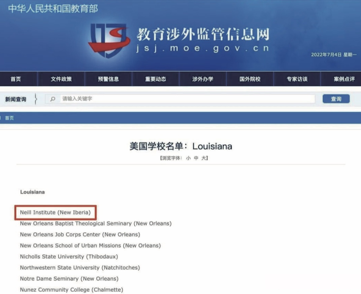The height and width of the screenshot is (294, 361).
Task: Select Nunez Community College (Chalmette) entry
Action: click(71, 290)
